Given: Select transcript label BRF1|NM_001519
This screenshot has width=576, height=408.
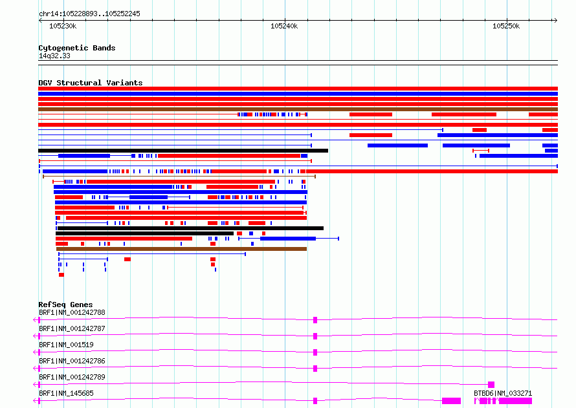Looking at the screenshot, I should 66,345.
